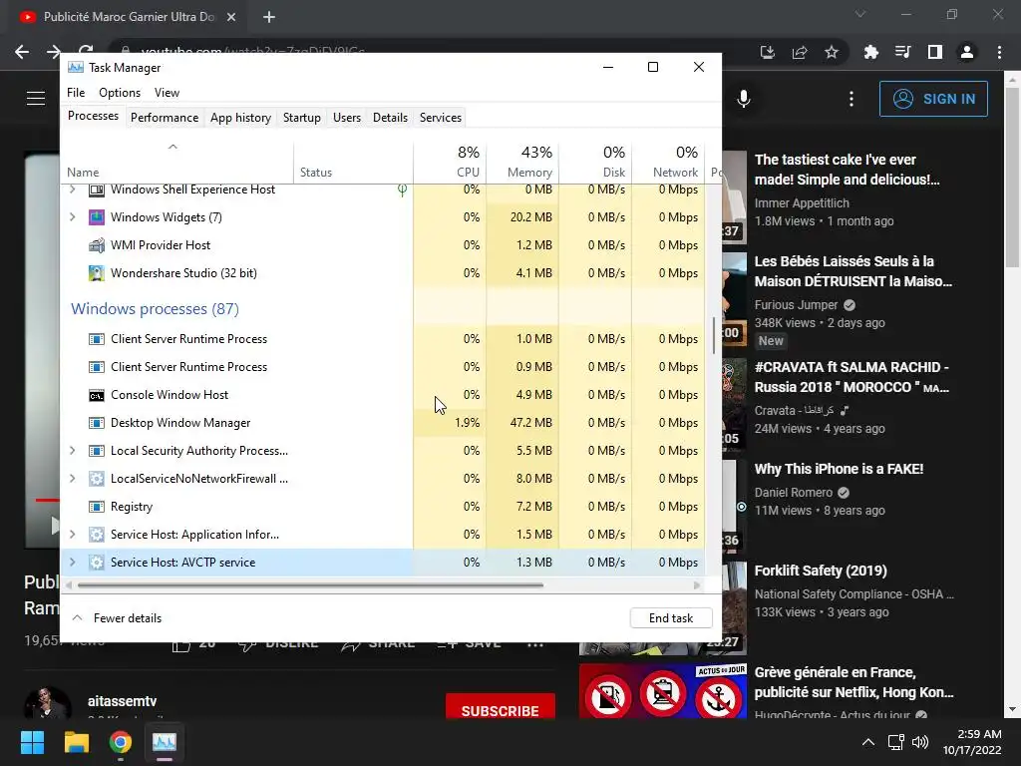Screen dimensions: 1021x766
Task: Select the LocalServiceNoNetworkFirewall gear icon
Action: click(x=97, y=478)
